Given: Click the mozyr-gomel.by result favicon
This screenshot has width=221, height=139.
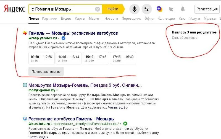Looking at the screenshot, I should tap(25, 85).
